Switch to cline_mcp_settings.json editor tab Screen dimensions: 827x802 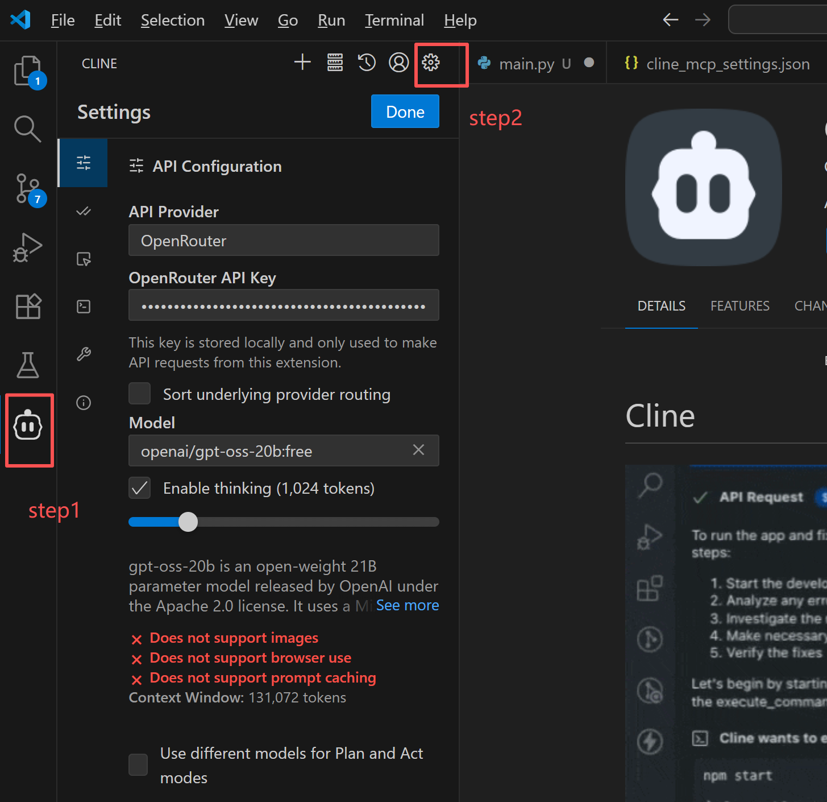tap(717, 63)
